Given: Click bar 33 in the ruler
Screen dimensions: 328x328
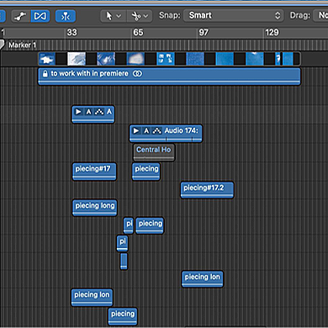Looking at the screenshot, I should click(x=71, y=33).
